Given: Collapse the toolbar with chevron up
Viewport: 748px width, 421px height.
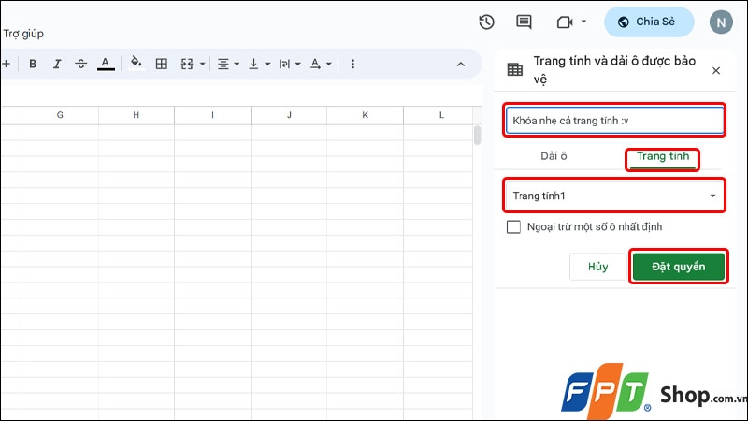Looking at the screenshot, I should [460, 64].
